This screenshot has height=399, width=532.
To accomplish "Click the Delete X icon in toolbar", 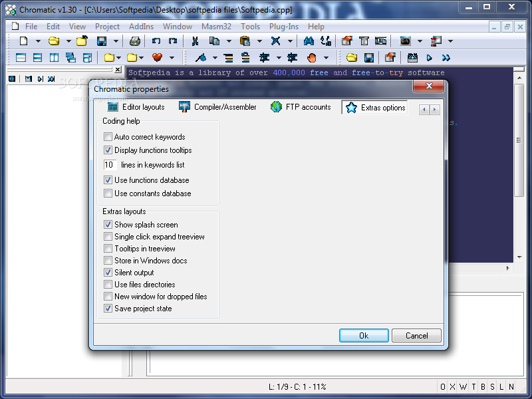I will [x=275, y=41].
